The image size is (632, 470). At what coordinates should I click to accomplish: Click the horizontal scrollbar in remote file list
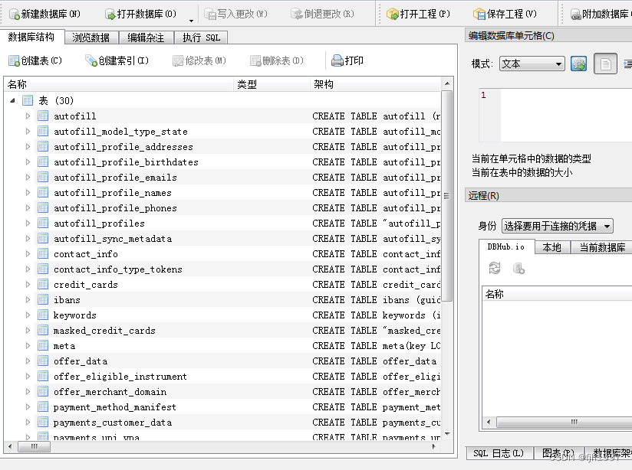pos(565,422)
